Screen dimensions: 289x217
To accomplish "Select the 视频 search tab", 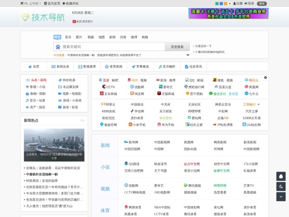I will (x=91, y=37).
